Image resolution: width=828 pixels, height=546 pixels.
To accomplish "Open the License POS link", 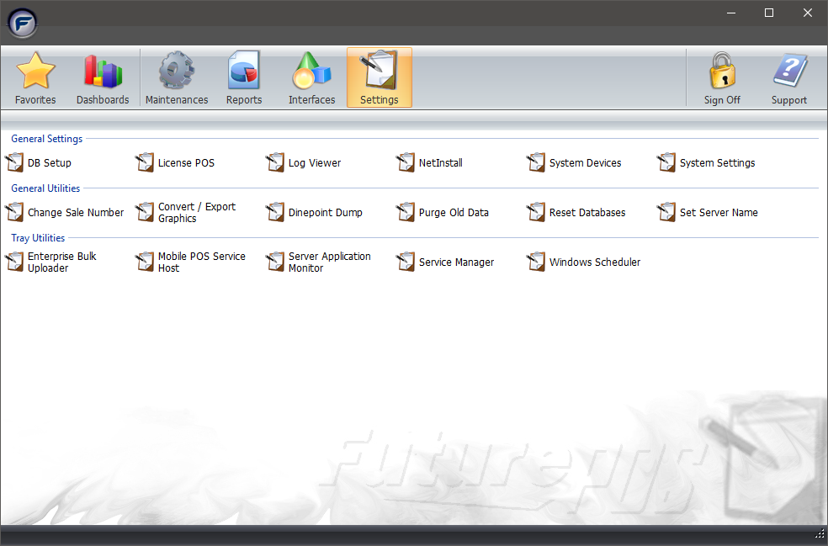I will click(x=187, y=162).
